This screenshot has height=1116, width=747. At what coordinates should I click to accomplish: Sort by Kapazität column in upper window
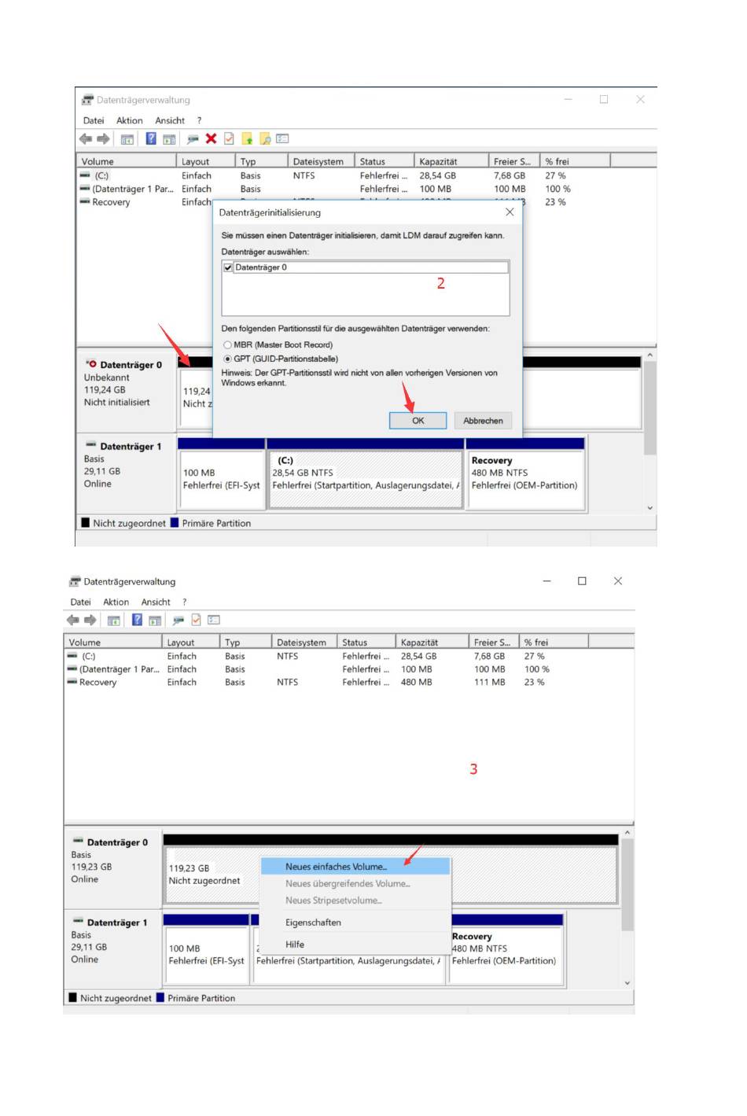pyautogui.click(x=451, y=161)
